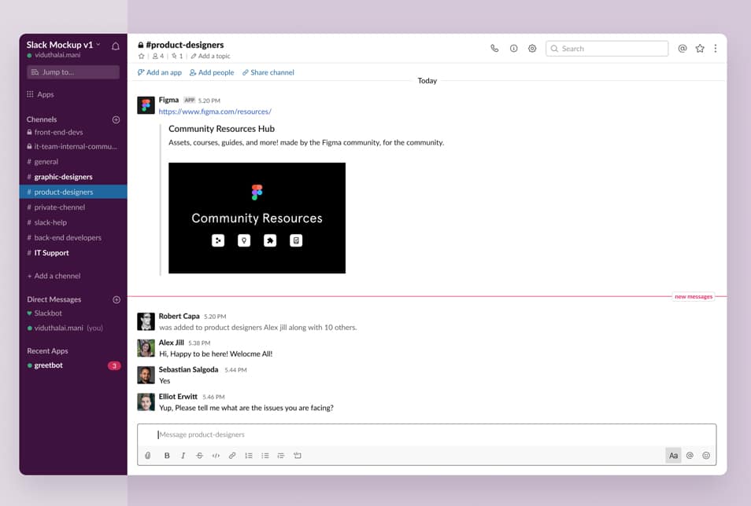Open the emoji picker in the composer
The height and width of the screenshot is (506, 751).
[x=706, y=455]
